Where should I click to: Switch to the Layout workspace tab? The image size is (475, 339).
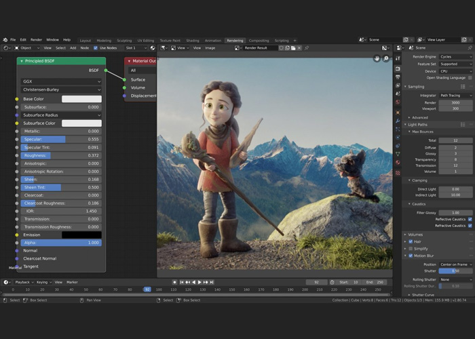85,40
